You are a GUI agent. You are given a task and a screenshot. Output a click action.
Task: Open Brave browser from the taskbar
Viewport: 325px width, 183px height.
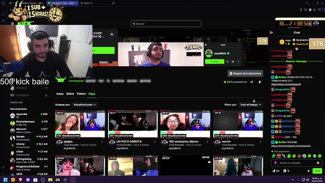(x=20, y=180)
